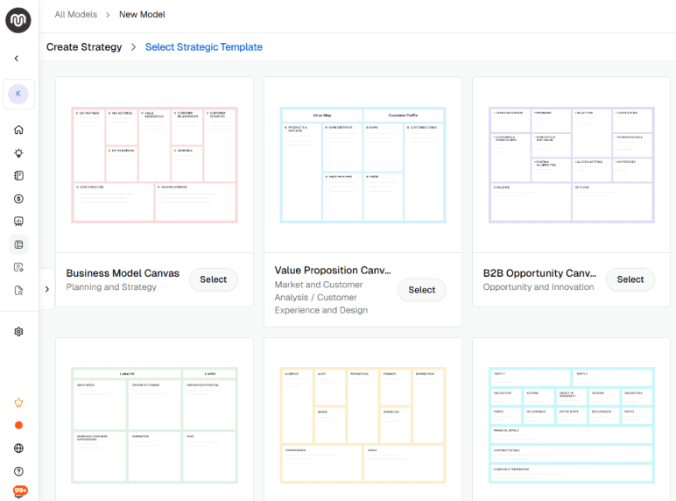The width and height of the screenshot is (676, 501).
Task: Open the globe language icon
Action: click(x=18, y=448)
